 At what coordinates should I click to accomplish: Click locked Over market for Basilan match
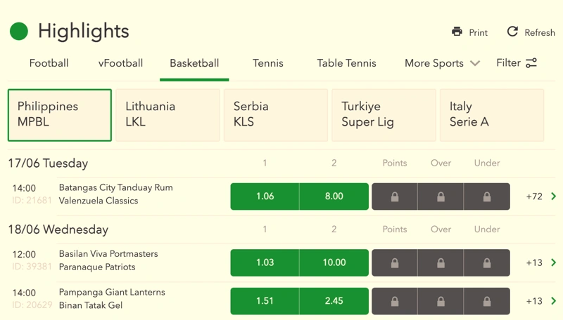(x=441, y=262)
